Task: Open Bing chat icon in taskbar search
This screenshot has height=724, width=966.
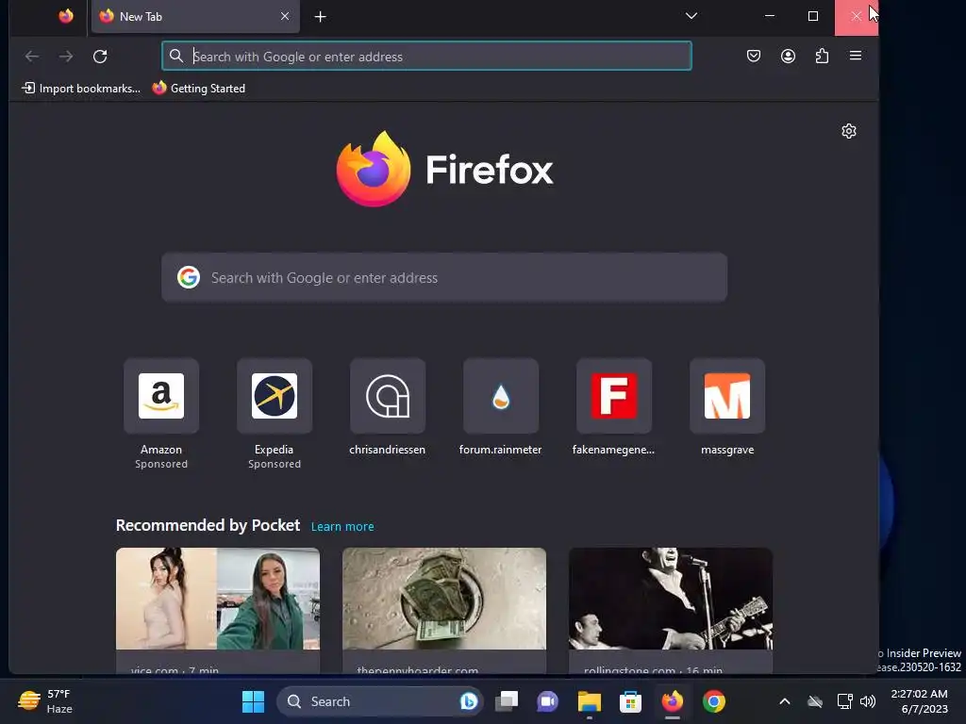Action: [x=468, y=701]
